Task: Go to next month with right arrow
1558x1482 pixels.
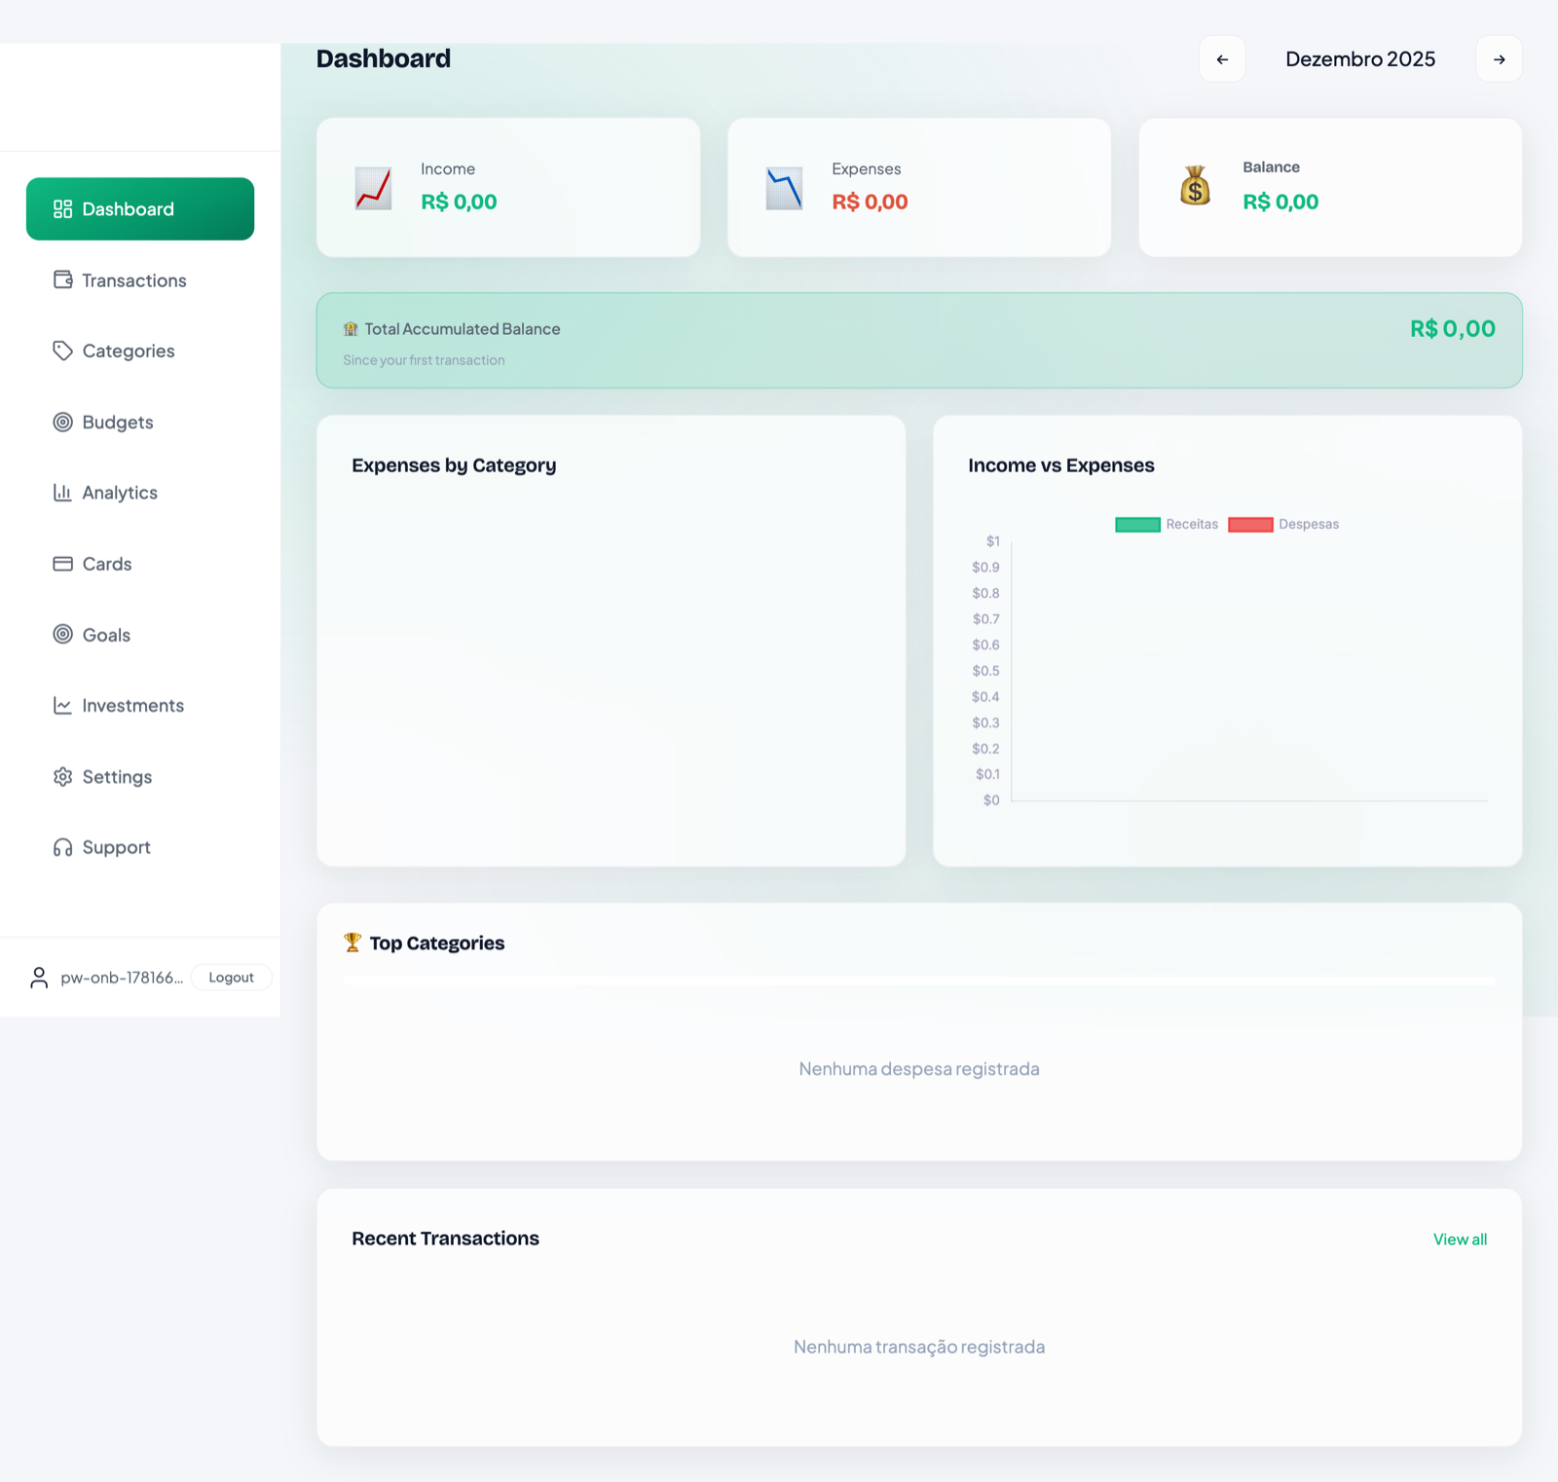Action: [x=1500, y=59]
